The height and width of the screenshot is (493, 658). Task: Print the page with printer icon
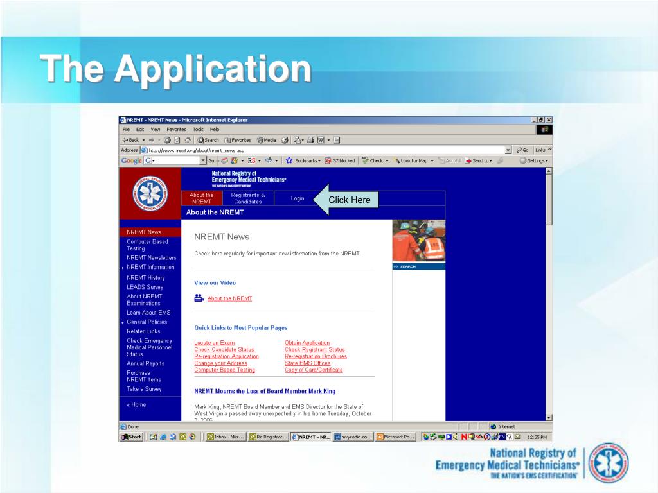[310, 140]
